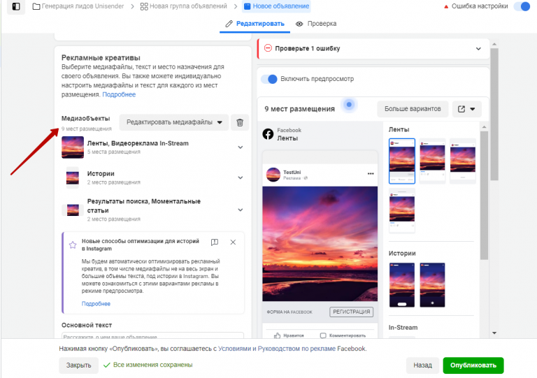Click the Результаты поиска media thumbnail
The height and width of the screenshot is (378, 537).
coord(73,210)
